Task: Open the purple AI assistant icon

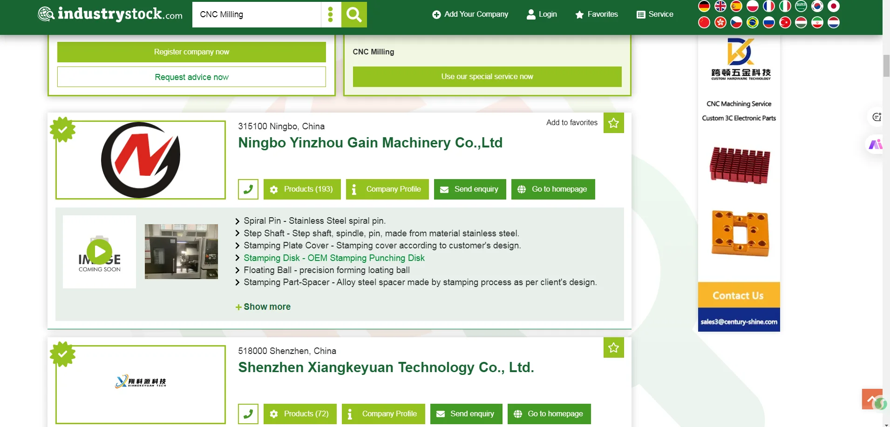Action: (875, 145)
